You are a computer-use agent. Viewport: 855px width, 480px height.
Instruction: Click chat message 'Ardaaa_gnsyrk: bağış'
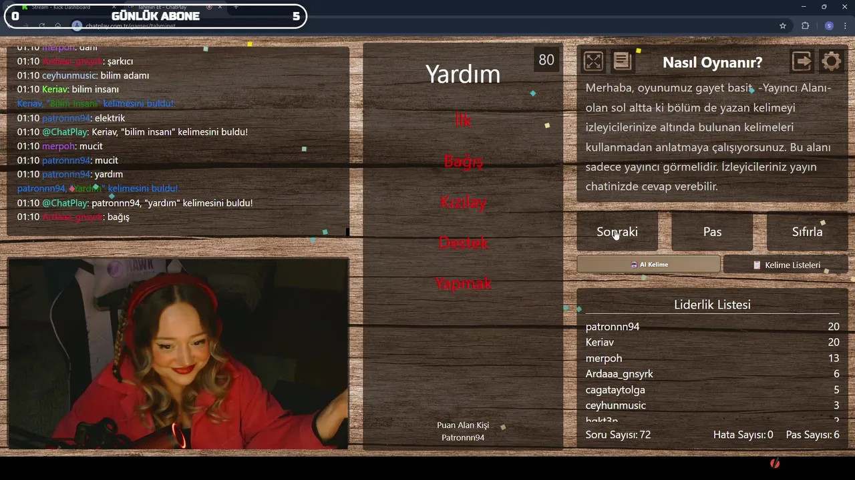[73, 217]
